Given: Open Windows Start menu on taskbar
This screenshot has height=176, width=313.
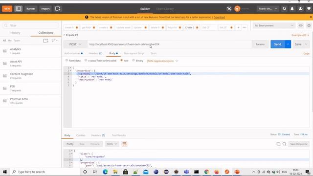Looking at the screenshot, I should click(5, 172).
